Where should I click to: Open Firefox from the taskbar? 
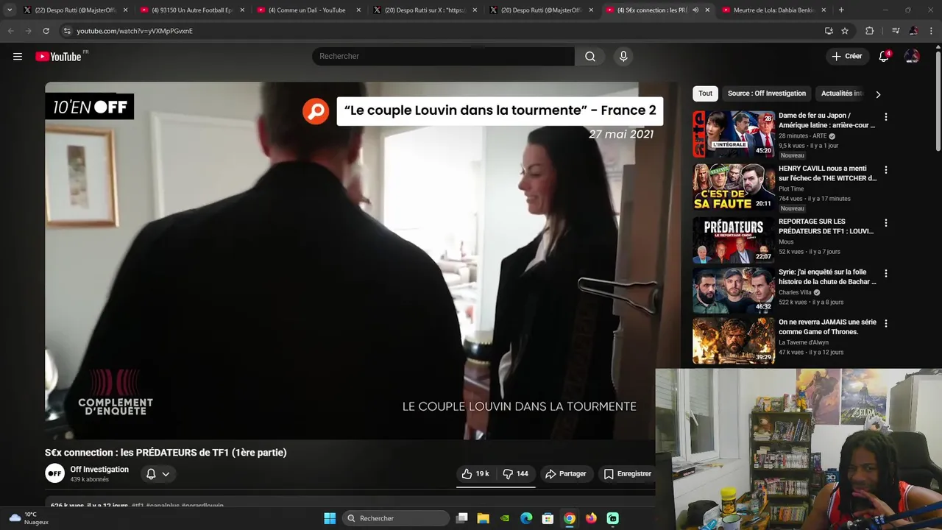click(x=591, y=518)
